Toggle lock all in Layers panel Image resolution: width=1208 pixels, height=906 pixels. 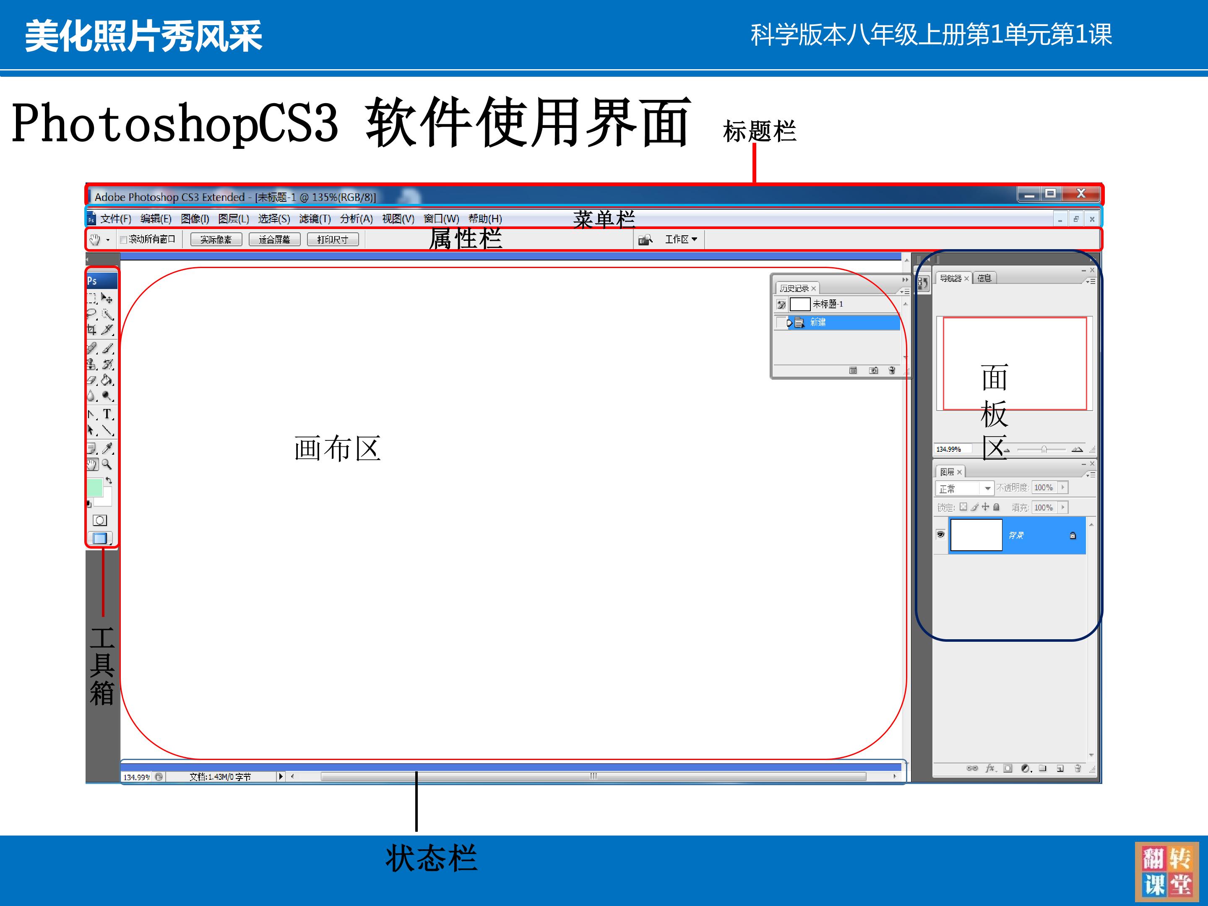pos(996,507)
